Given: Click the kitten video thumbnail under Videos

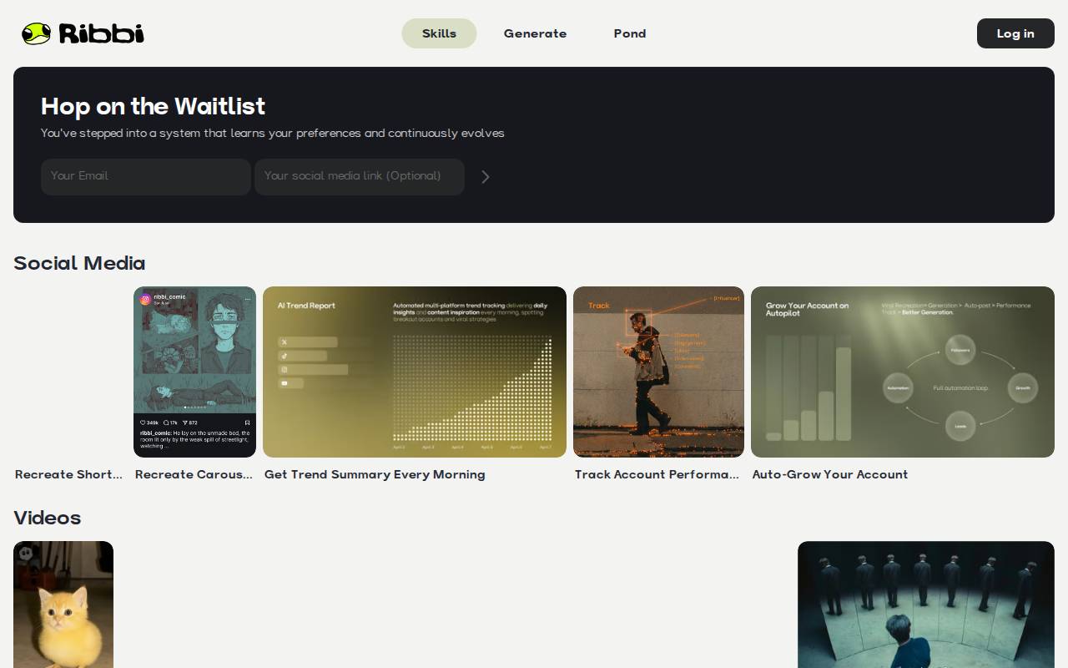Looking at the screenshot, I should [63, 605].
